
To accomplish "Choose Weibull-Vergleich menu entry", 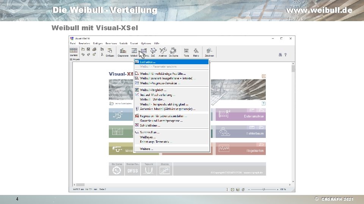I will point(171,90).
